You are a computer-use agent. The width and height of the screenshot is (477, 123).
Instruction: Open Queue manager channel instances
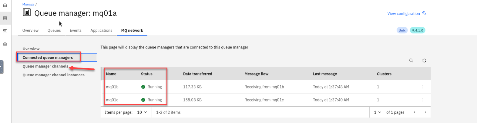53,75
